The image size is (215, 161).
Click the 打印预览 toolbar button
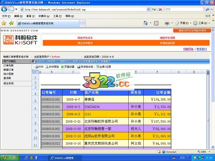pos(52,67)
